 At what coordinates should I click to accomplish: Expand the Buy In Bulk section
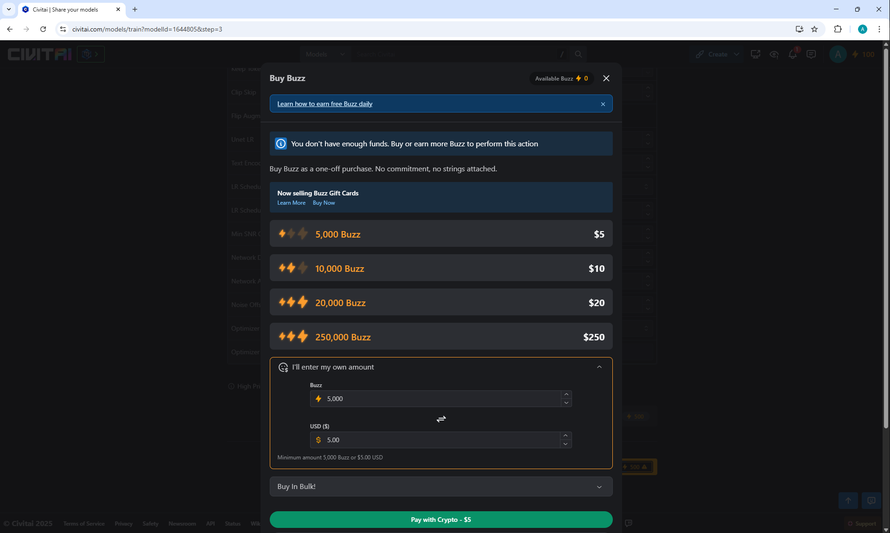click(440, 486)
